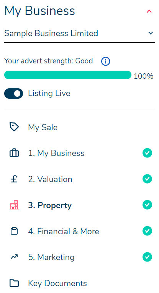Image resolution: width=159 pixels, height=293 pixels.
Task: Open the Sample Business Limited dropdown arrow
Action: coord(151,33)
